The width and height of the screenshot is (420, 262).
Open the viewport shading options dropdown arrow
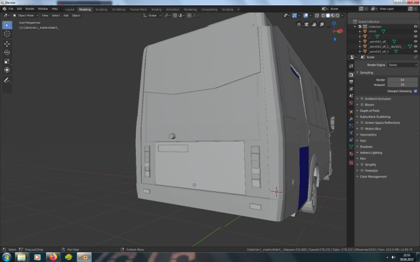pyautogui.click(x=343, y=16)
